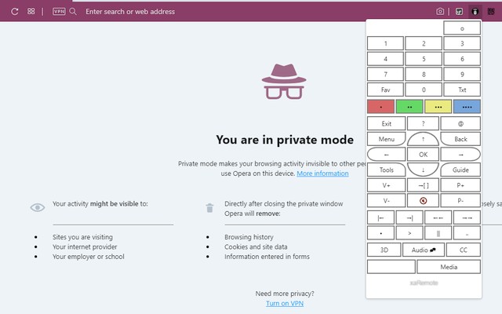Click the right arrow navigation key

click(x=460, y=154)
